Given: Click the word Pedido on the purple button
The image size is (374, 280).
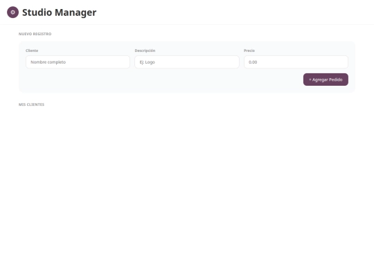Looking at the screenshot, I should [x=336, y=80].
